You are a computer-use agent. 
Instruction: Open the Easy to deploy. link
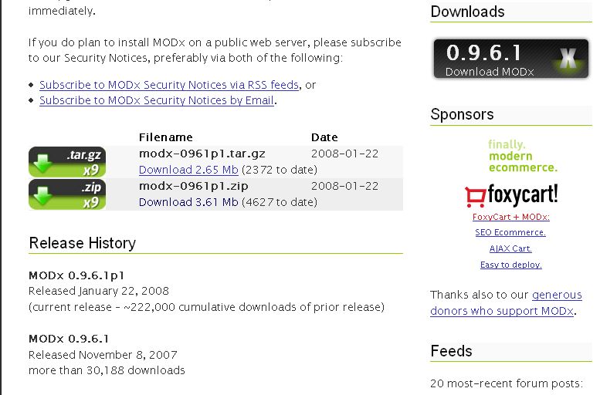[511, 265]
